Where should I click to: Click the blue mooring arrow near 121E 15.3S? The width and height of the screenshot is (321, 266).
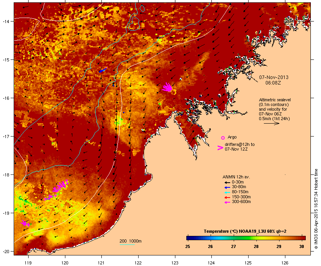(x=103, y=70)
